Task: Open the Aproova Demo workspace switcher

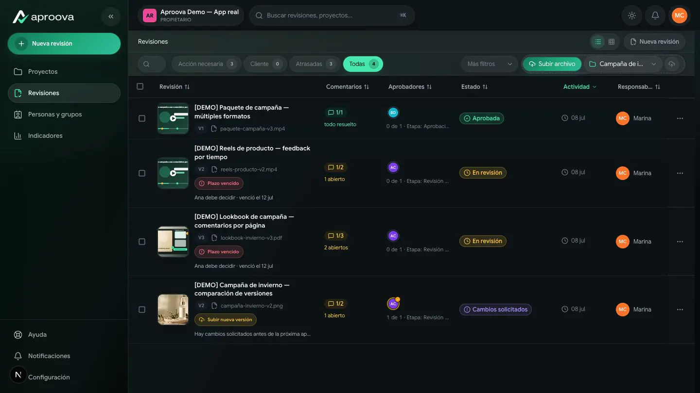Action: [191, 16]
